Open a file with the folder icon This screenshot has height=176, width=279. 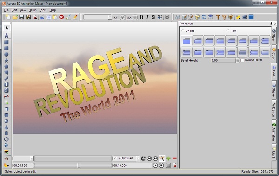[15, 17]
